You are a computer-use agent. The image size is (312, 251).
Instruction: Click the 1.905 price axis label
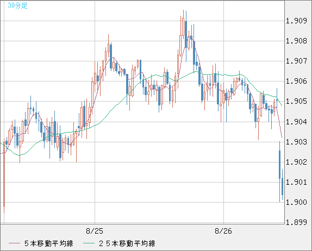click(296, 102)
